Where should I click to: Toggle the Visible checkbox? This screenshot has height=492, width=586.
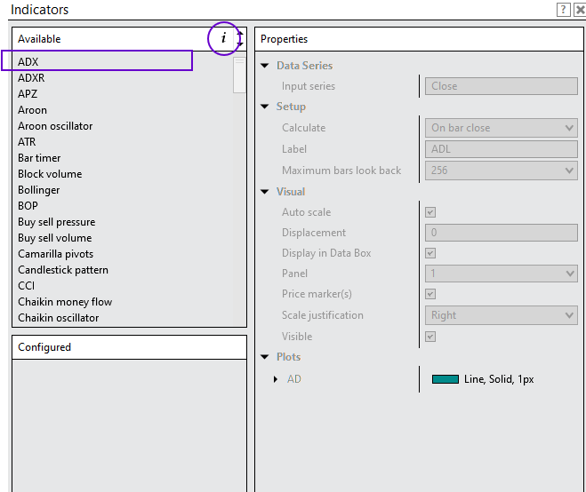[430, 337]
